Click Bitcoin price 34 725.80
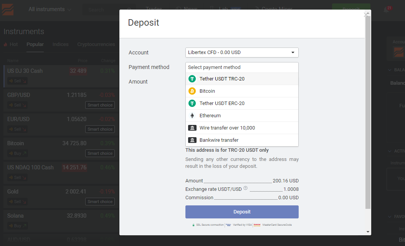 point(74,143)
